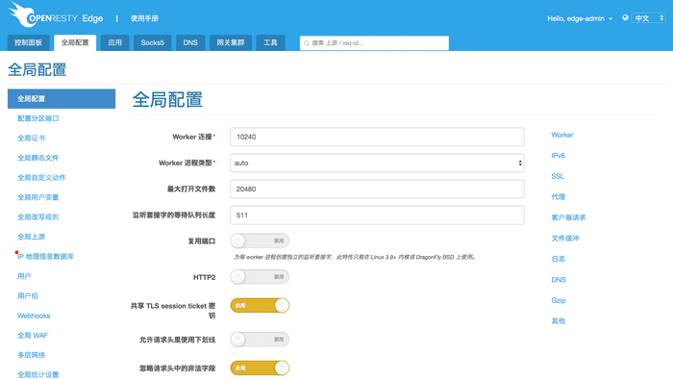This screenshot has width=673, height=379.
Task: Open 全局用户变量 in the sidebar
Action: pyautogui.click(x=38, y=197)
